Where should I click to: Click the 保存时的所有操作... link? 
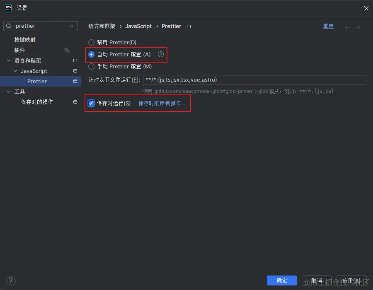tap(162, 103)
